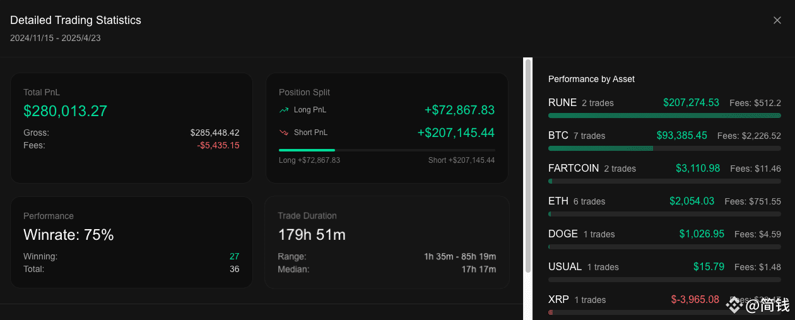Screen dimensions: 795x320
Task: Click RUNE profit $207,274.53
Action: 691,102
